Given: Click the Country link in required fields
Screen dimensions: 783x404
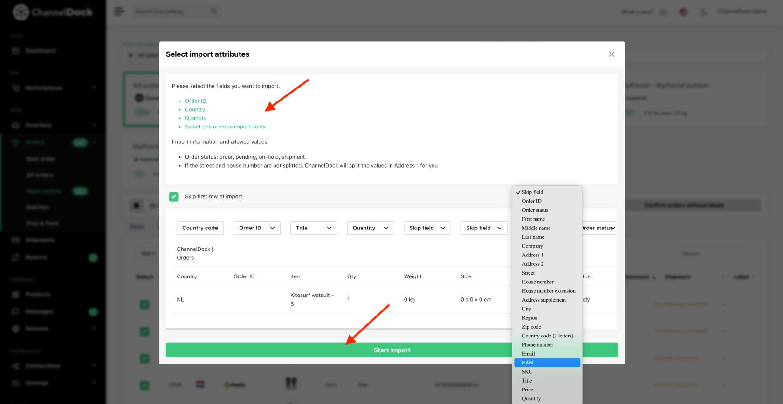Looking at the screenshot, I should coord(195,110).
